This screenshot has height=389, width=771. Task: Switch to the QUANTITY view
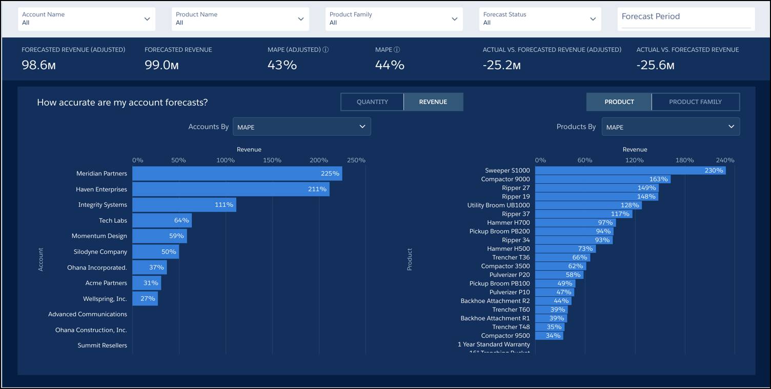click(x=372, y=101)
